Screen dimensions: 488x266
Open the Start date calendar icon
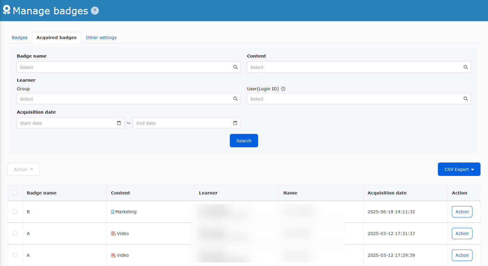119,123
